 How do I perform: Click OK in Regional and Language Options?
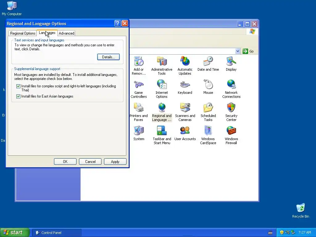point(65,162)
